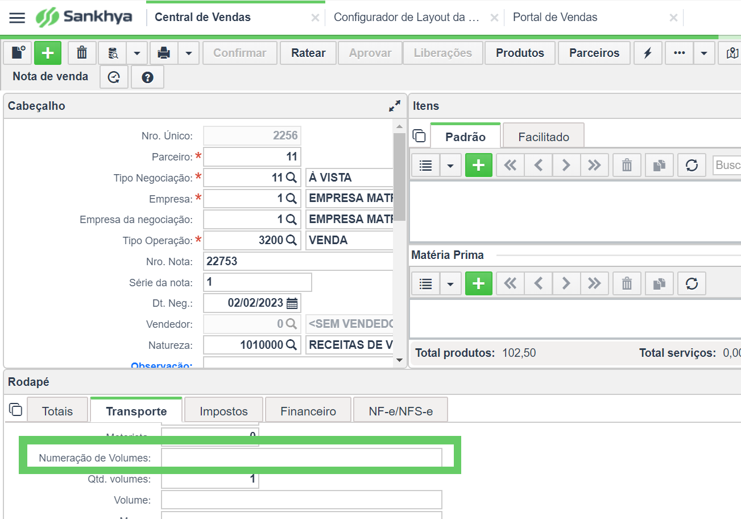Open list view dropdown in Matéria Prima toolbar
Viewport: 741px width, 519px height.
click(450, 283)
